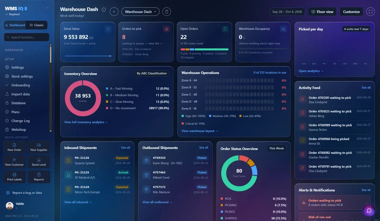Open View warehouse layout link
The width and height of the screenshot is (380, 221).
click(200, 131)
